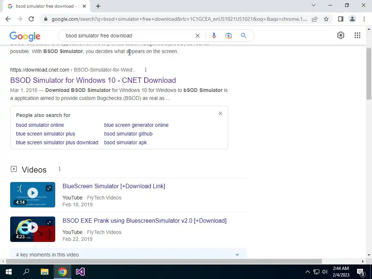Screen dimensions: 372x279
Task: Click the scroll right arrow
Action: pos(363,262)
